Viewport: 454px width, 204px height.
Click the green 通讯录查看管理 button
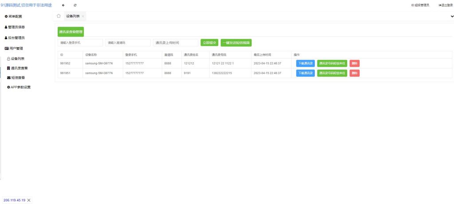(70, 32)
